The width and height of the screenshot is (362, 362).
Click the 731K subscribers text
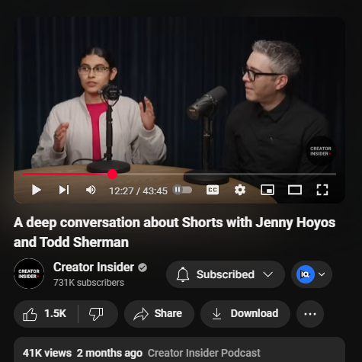click(88, 283)
